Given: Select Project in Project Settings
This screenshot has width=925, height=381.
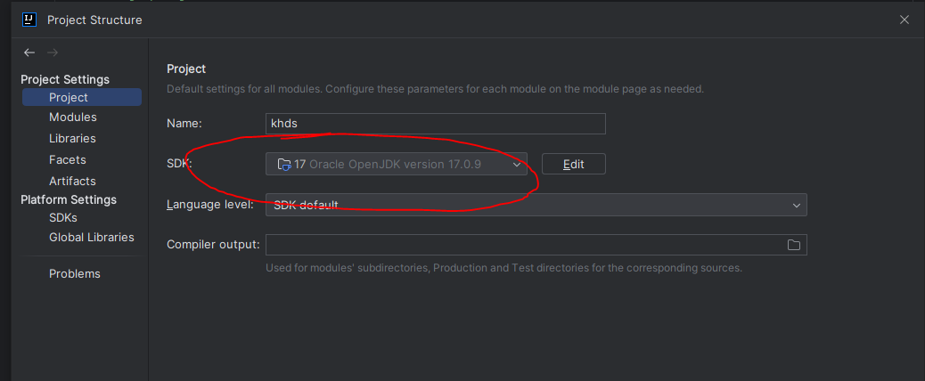Looking at the screenshot, I should pos(81,97).
